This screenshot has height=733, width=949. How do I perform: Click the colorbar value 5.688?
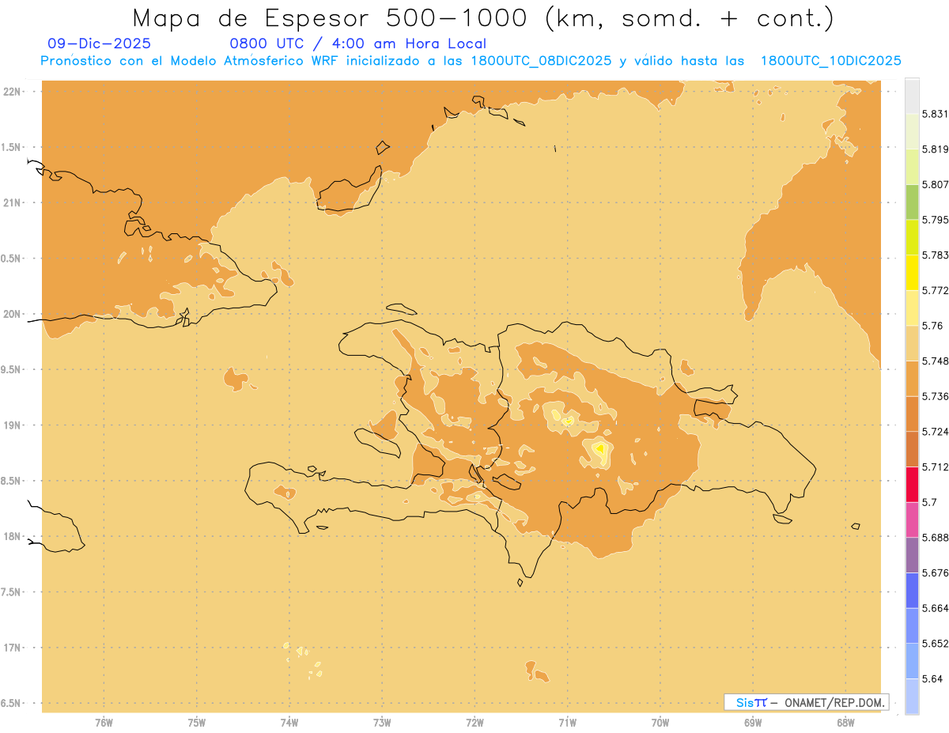(936, 538)
